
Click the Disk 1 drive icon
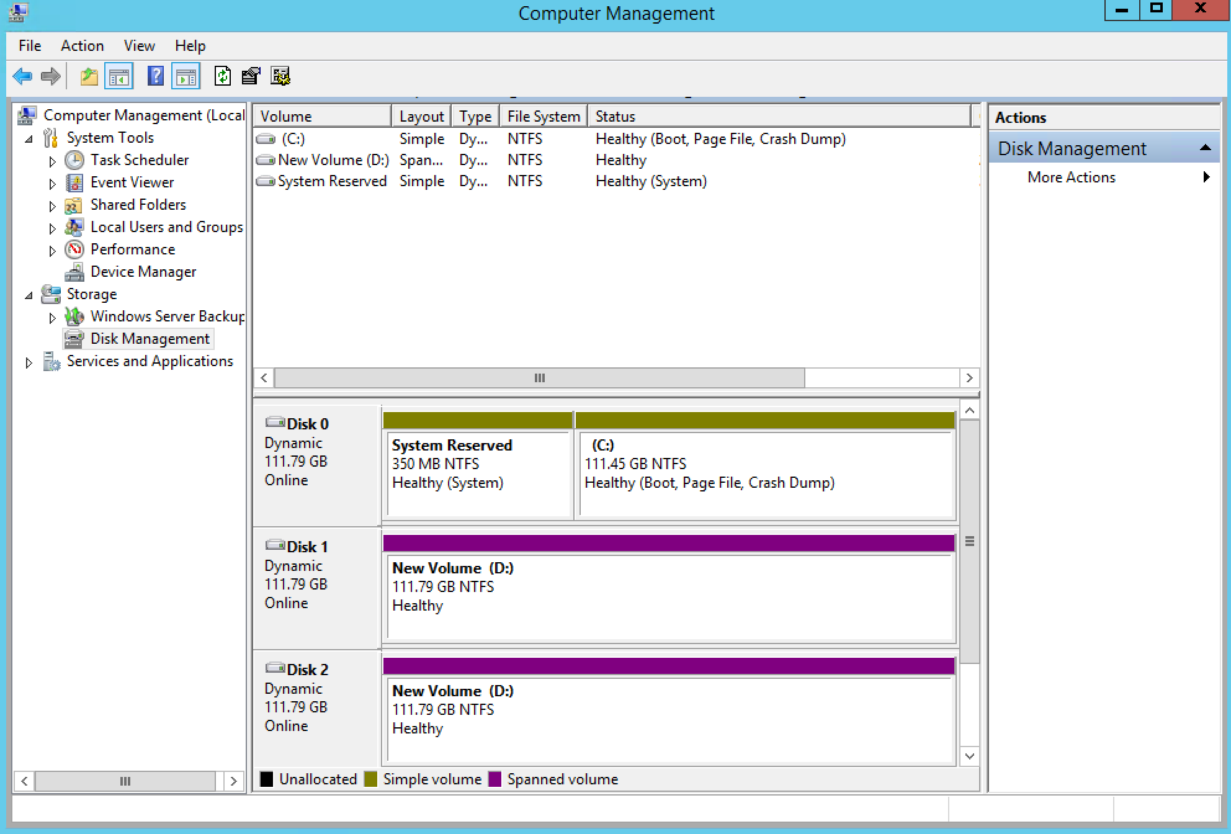click(275, 545)
